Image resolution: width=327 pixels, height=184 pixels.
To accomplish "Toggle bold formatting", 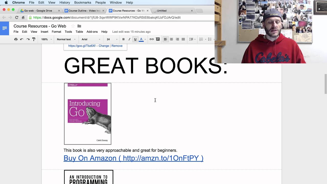I will click(123, 39).
